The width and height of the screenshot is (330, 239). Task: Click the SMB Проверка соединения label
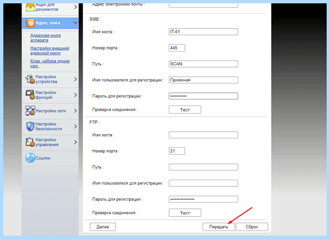point(115,109)
